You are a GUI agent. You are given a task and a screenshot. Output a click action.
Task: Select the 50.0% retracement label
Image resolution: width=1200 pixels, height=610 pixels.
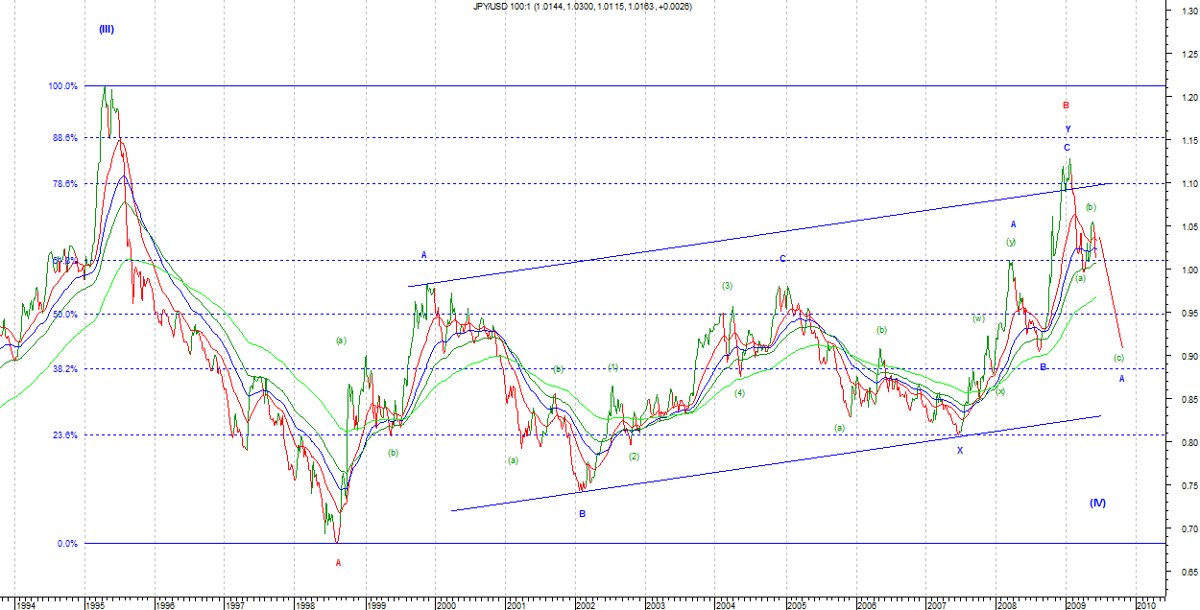click(63, 315)
